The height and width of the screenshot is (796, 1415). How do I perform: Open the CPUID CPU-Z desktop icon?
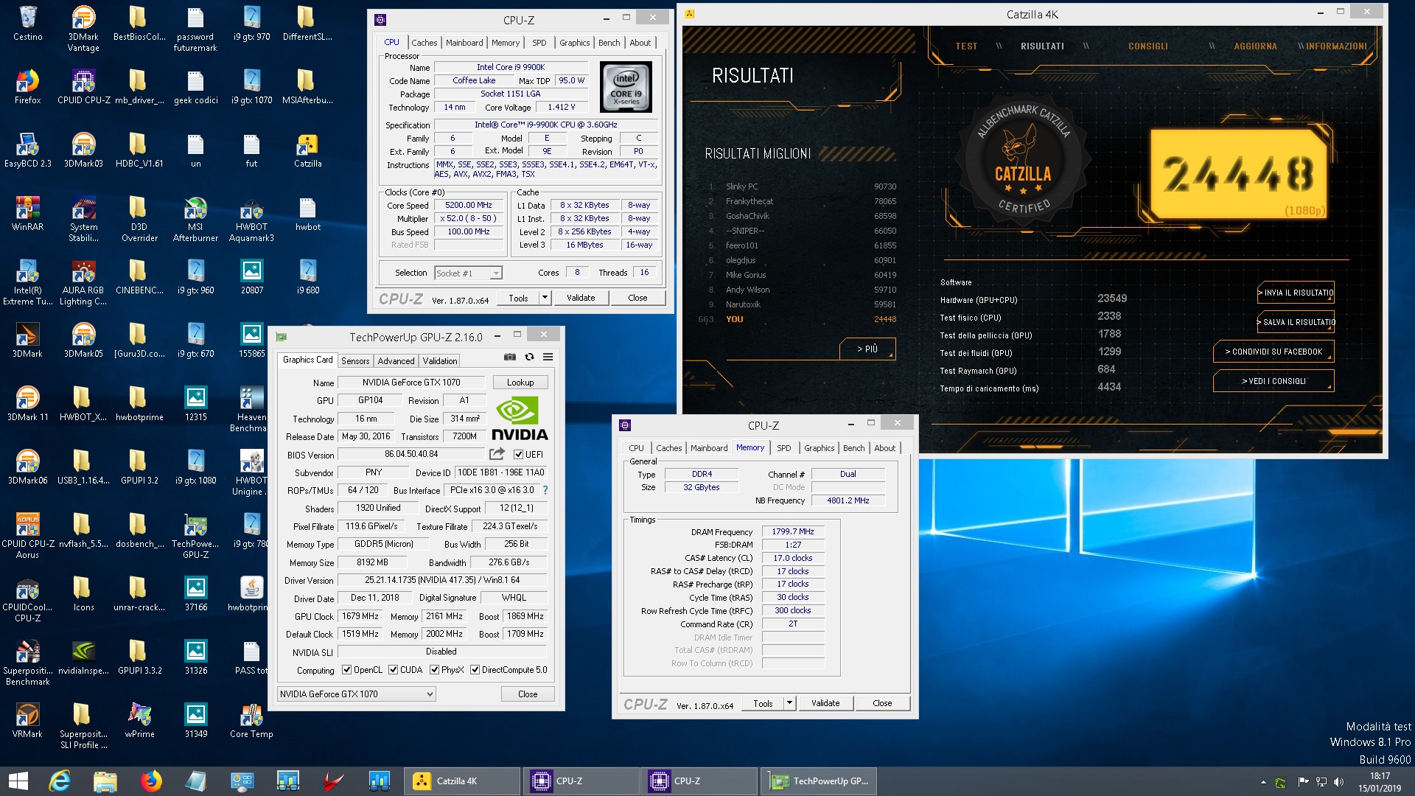[83, 88]
